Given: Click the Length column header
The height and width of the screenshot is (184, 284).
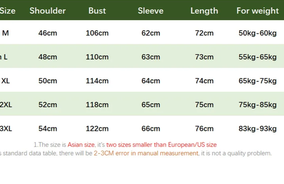Looking at the screenshot, I should (x=204, y=11).
